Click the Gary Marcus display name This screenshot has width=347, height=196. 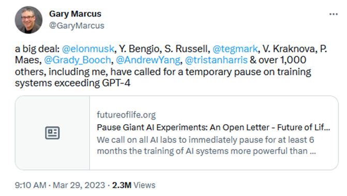pos(75,14)
